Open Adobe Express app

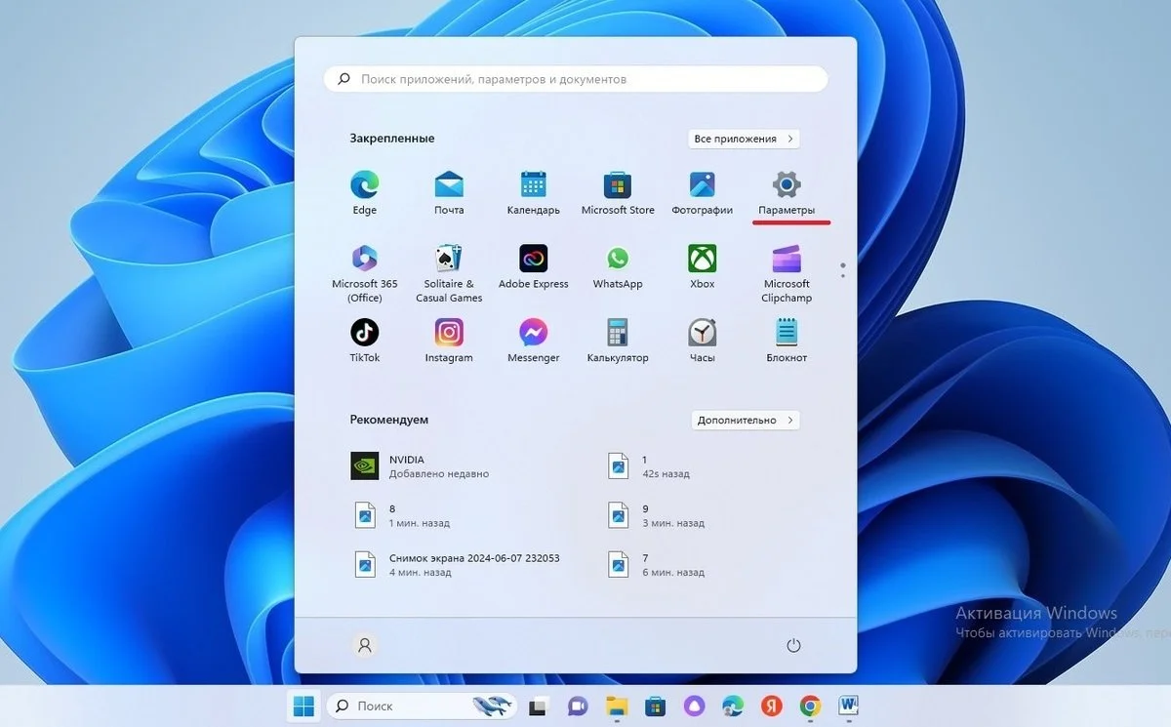(x=534, y=267)
